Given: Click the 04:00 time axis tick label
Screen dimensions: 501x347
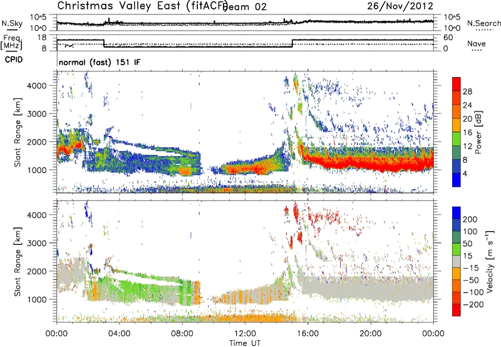Looking at the screenshot, I should click(x=120, y=334).
